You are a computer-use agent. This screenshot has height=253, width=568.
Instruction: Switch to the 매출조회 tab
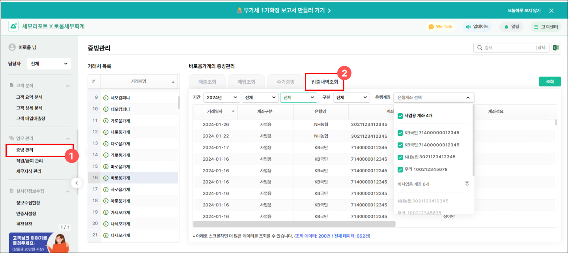(x=207, y=82)
